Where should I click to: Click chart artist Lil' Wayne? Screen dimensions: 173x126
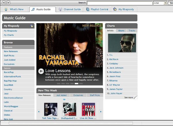[x=114, y=85]
